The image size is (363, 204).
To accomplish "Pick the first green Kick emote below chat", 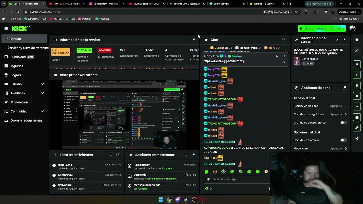I will click(206, 171).
